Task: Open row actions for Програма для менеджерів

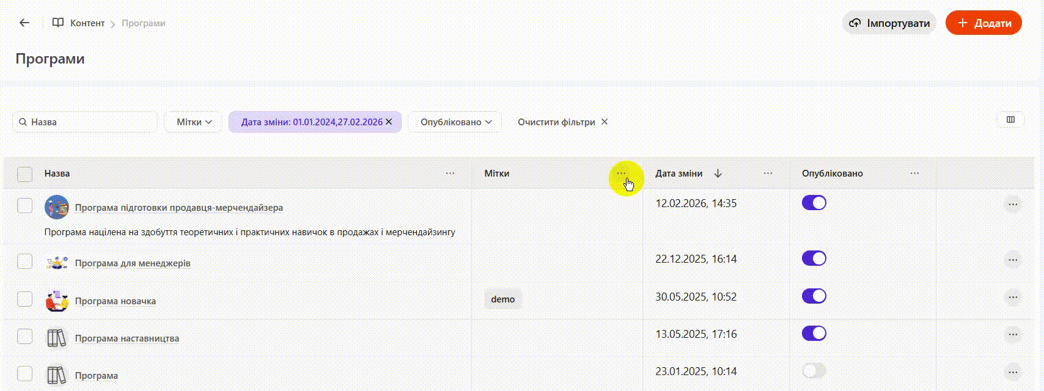Action: click(x=1013, y=260)
